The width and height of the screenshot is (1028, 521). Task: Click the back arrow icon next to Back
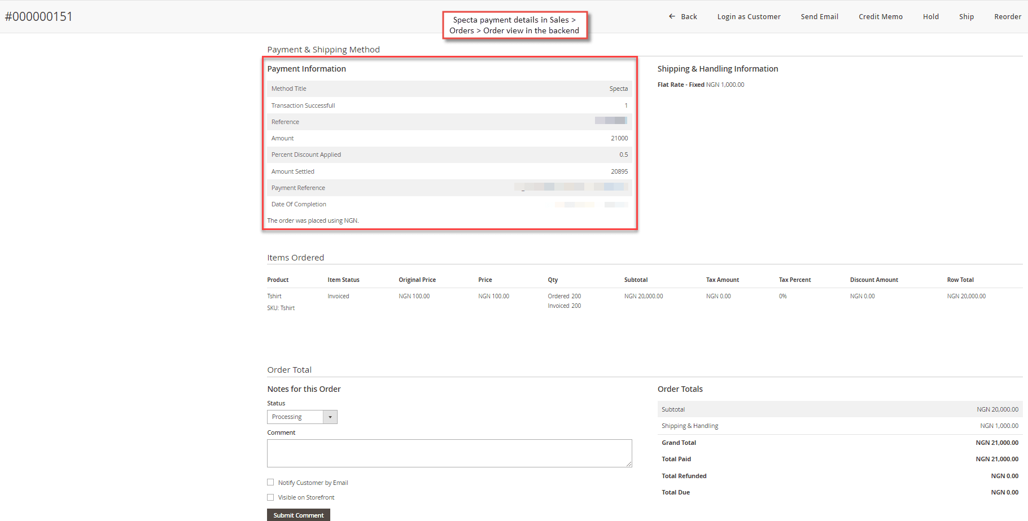point(672,16)
